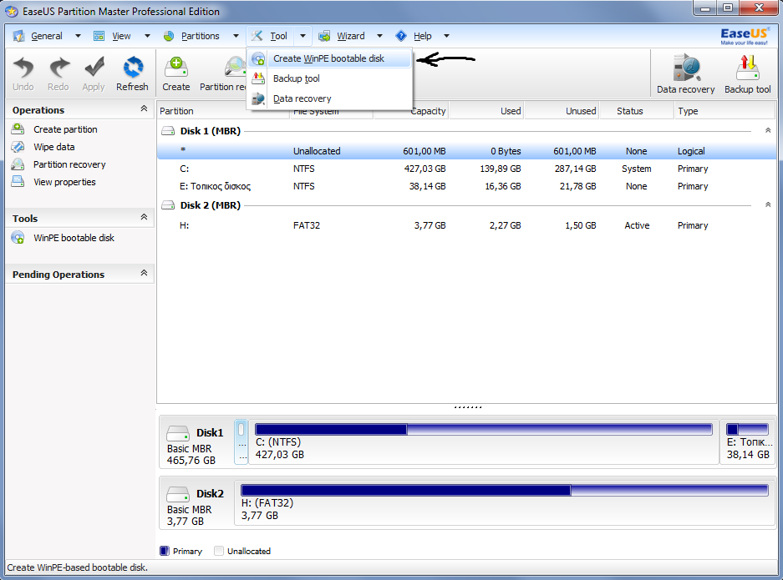Sort by the Partition column header
Screen dimensions: 783x580
coord(223,111)
